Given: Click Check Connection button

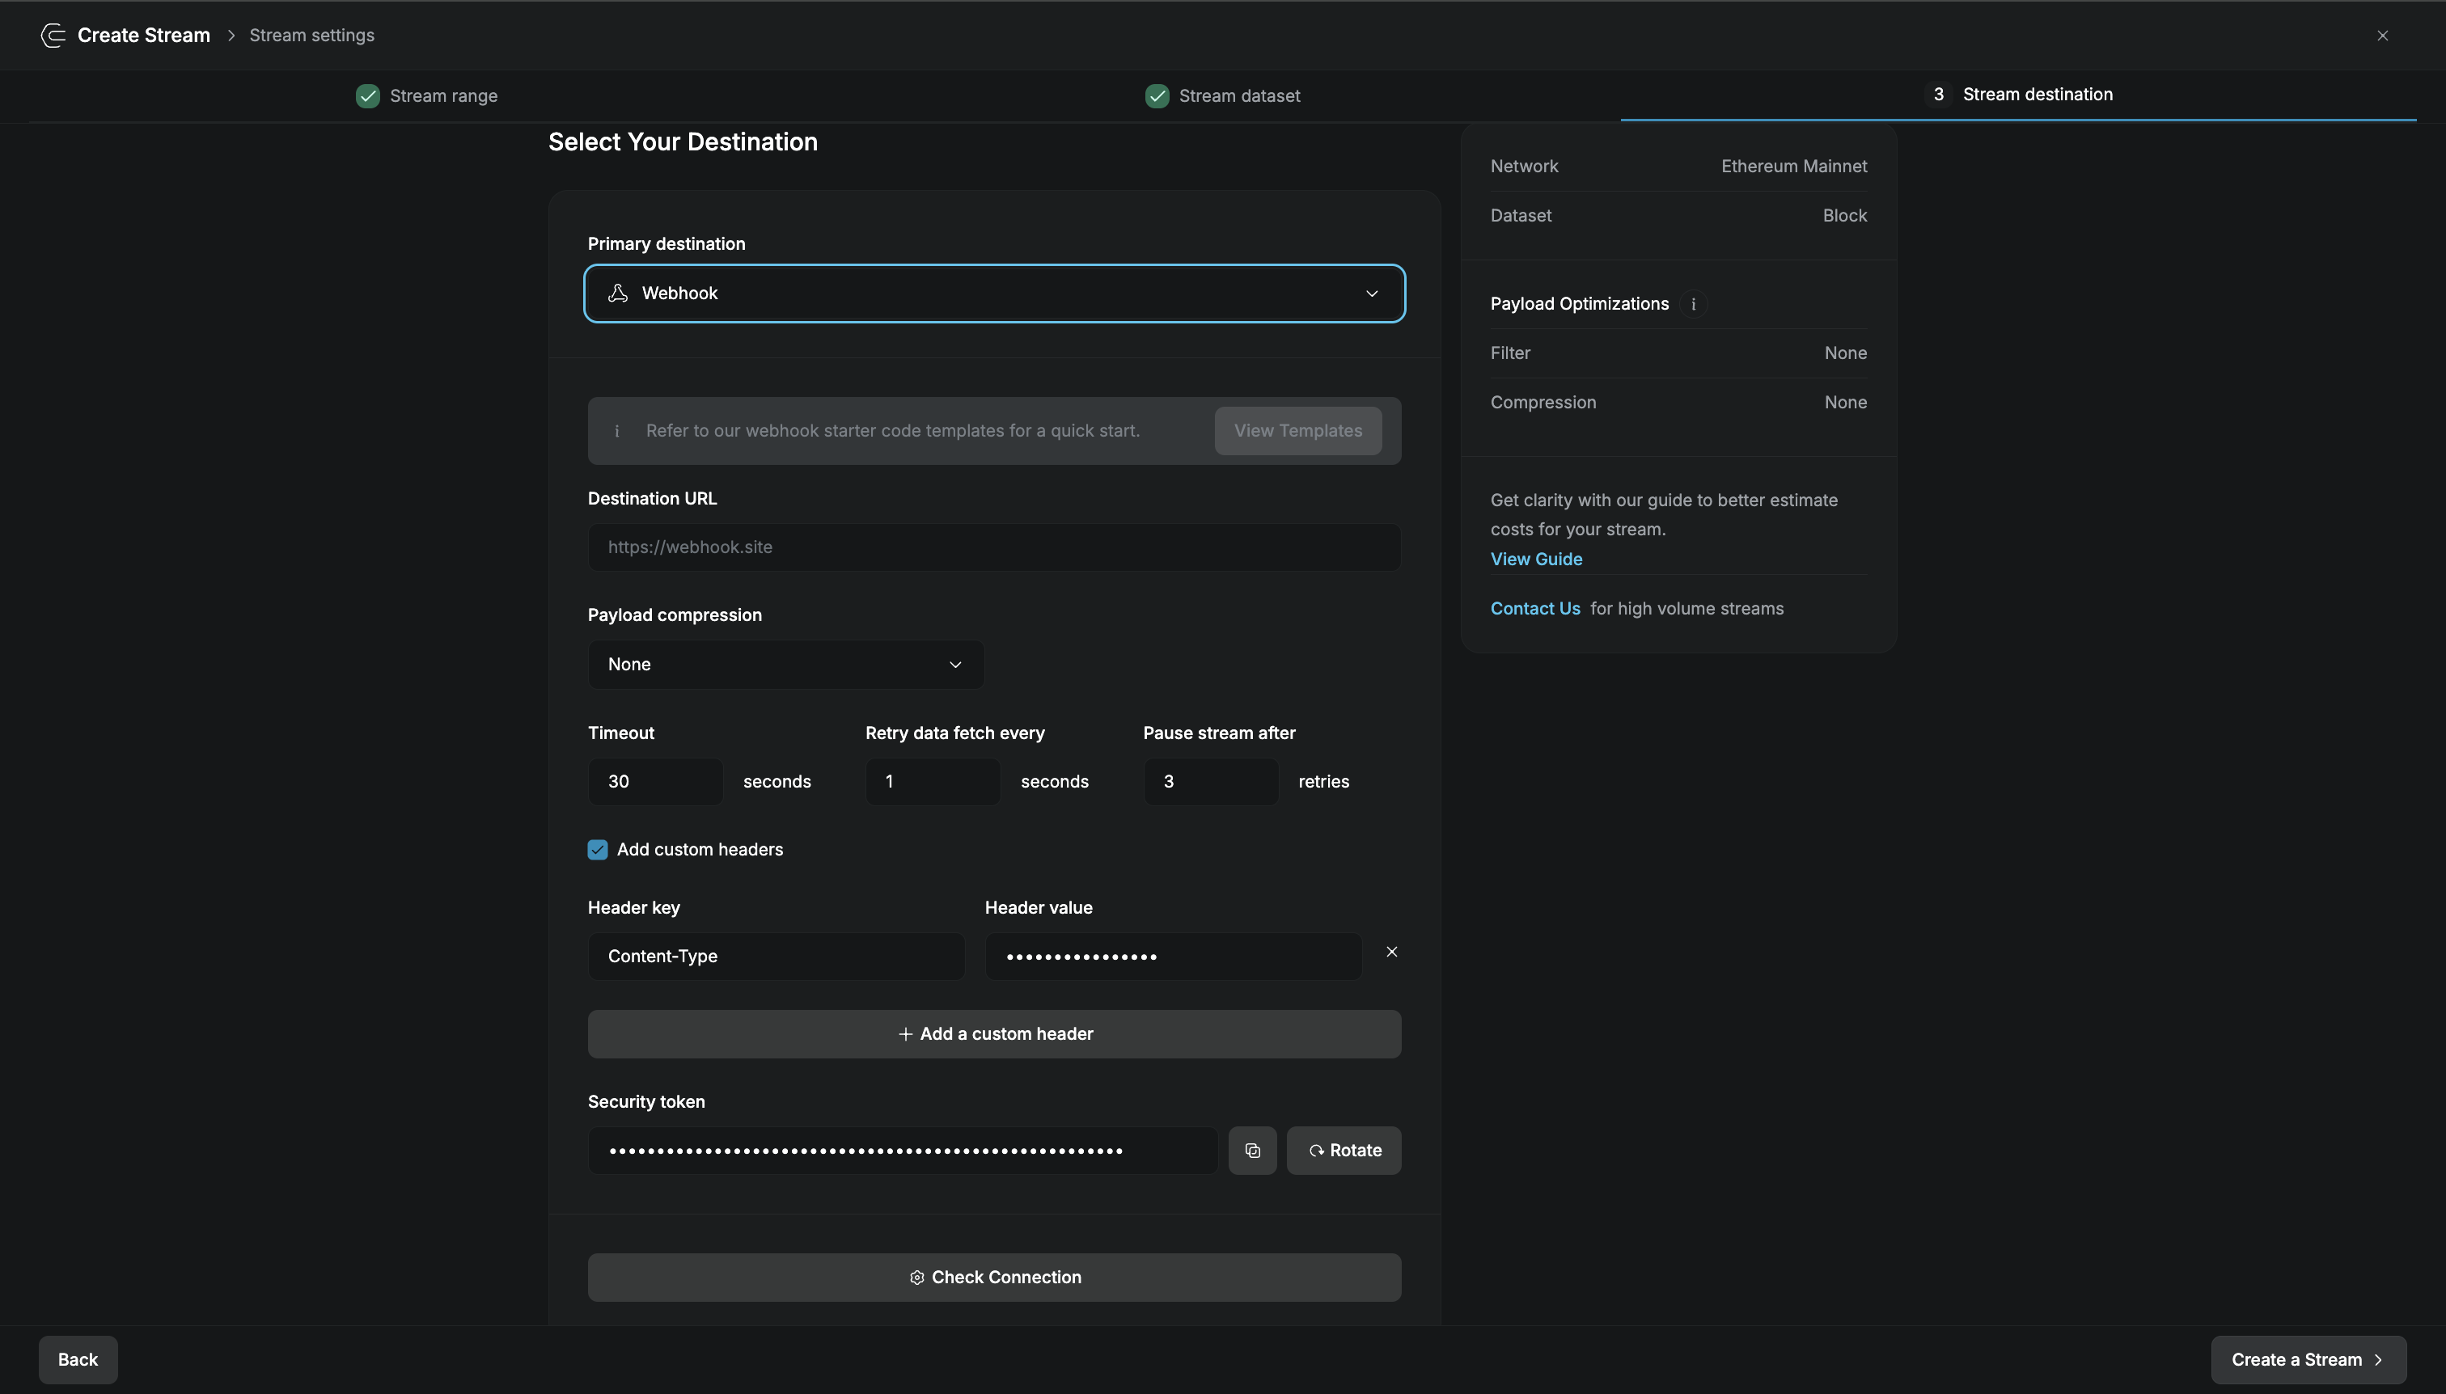Looking at the screenshot, I should 994,1278.
